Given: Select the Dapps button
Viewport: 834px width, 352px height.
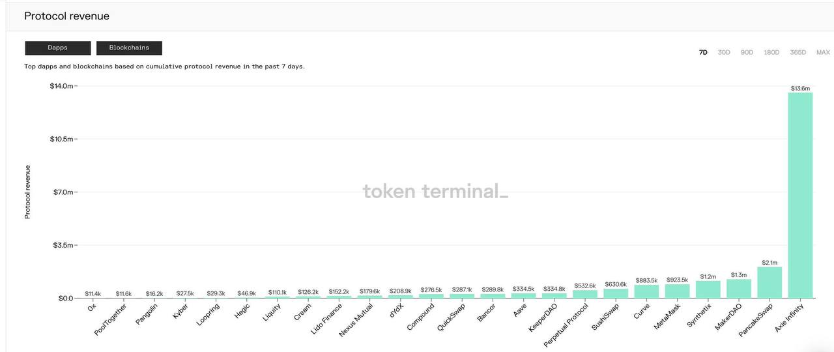Looking at the screenshot, I should pyautogui.click(x=57, y=48).
